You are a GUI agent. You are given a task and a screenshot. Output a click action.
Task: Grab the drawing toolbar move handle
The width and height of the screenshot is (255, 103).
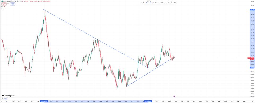[141, 2]
